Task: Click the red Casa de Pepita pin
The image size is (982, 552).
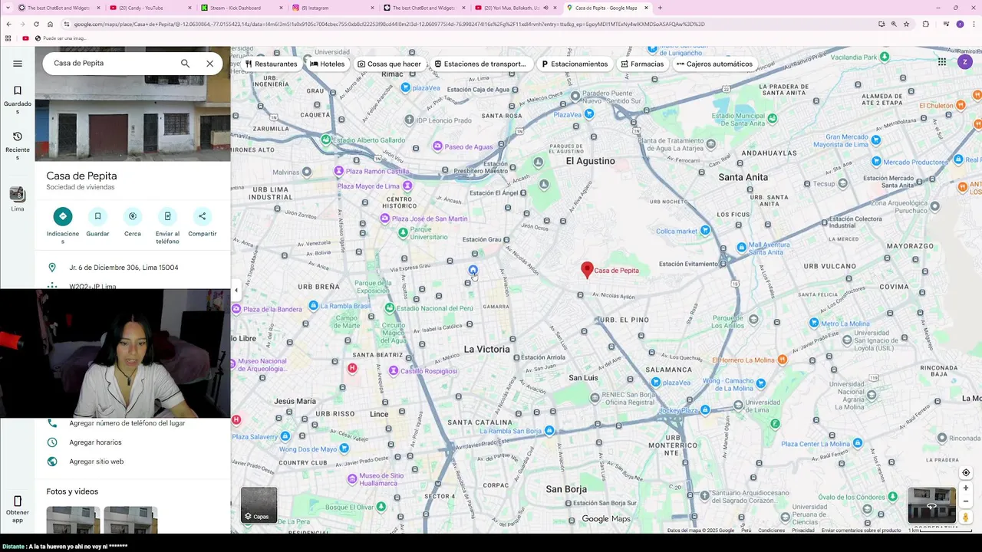Action: point(587,269)
